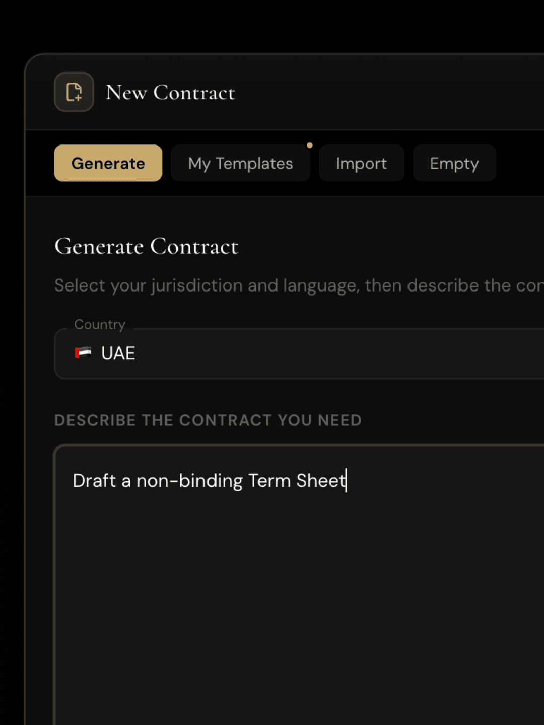Click the 'Generate Contract' heading
This screenshot has height=725, width=544.
[146, 247]
